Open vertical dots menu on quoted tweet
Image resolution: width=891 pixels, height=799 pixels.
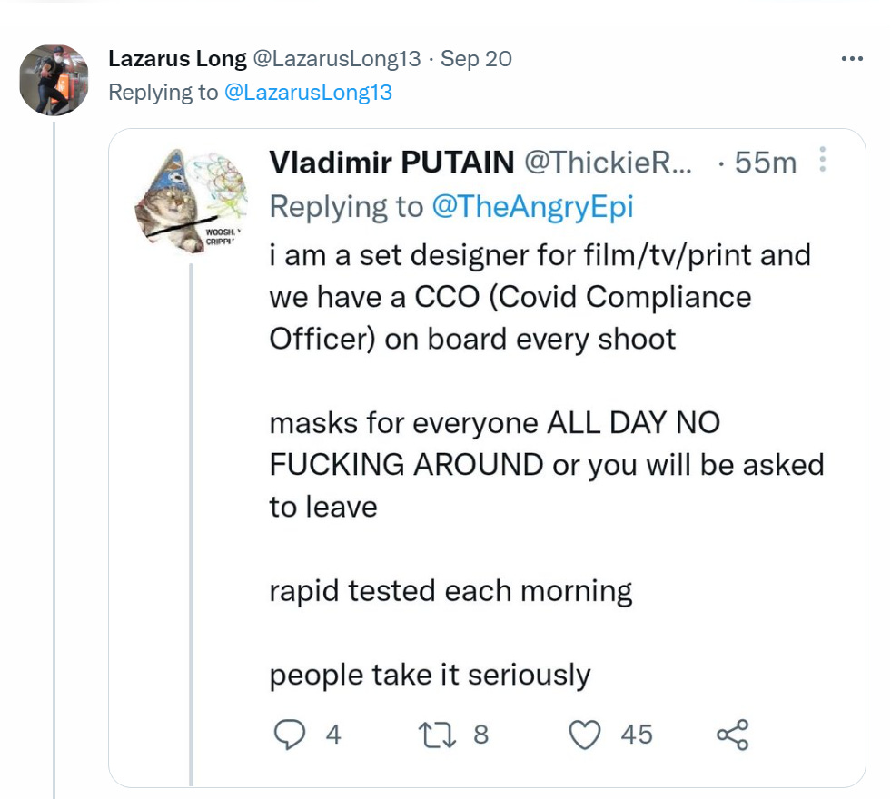pos(823,161)
